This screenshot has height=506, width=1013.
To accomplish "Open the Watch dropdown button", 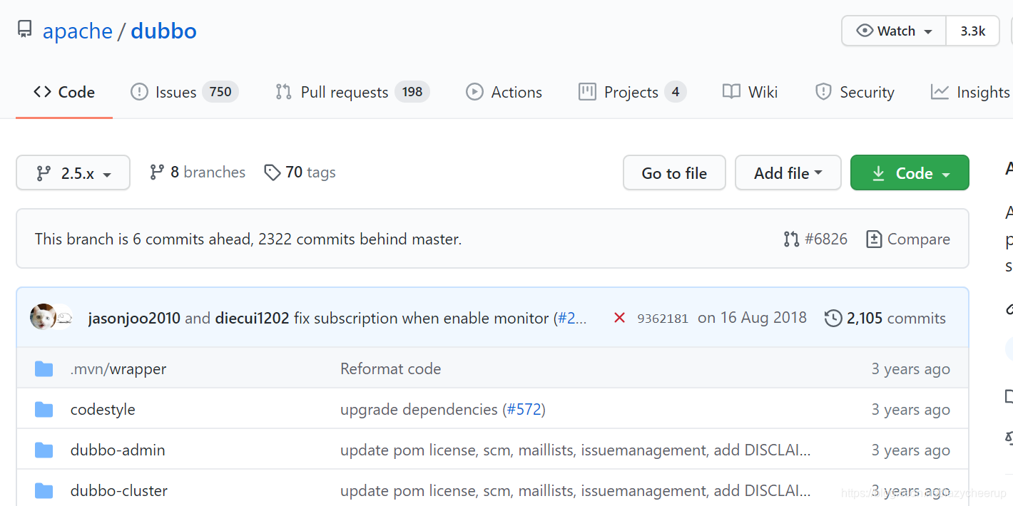I will (x=895, y=31).
